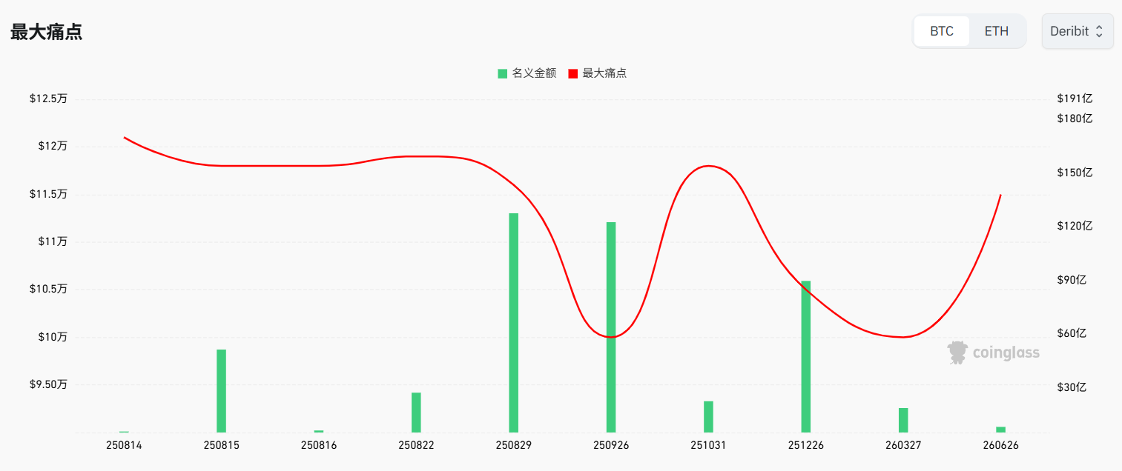Screen dimensions: 1122x471
Task: Click the 250814 x-axis date label
Action: click(x=124, y=445)
